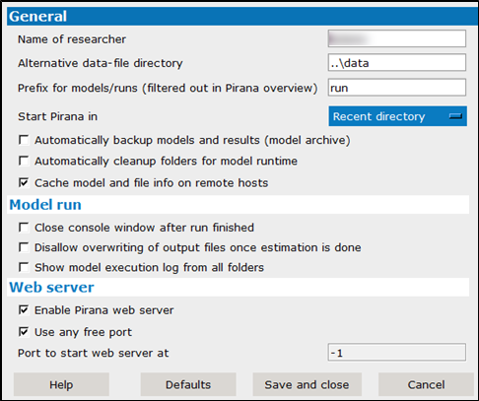
Task: Uncheck Cache model and file info on remote hosts
Action: point(24,182)
